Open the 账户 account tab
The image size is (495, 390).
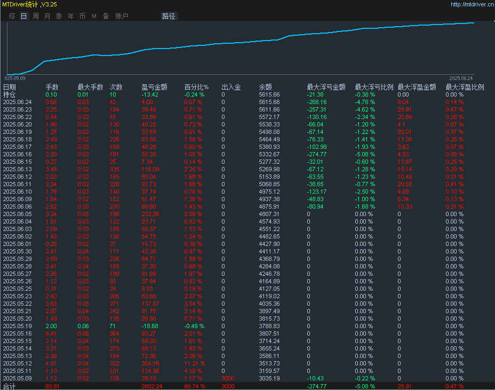(122, 16)
